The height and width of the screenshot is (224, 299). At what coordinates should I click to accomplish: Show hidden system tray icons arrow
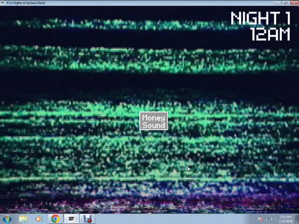coord(254,219)
